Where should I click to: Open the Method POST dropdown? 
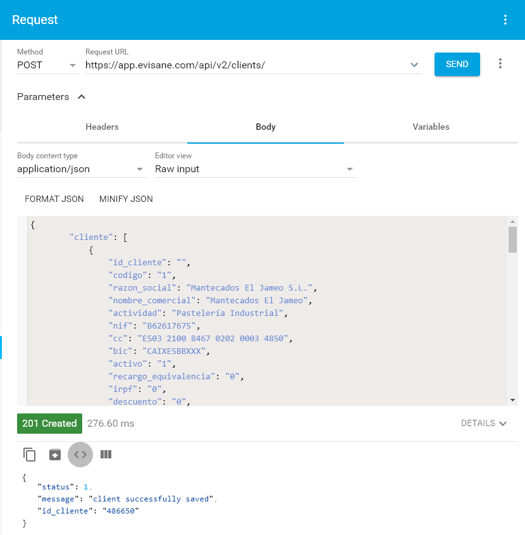(48, 65)
